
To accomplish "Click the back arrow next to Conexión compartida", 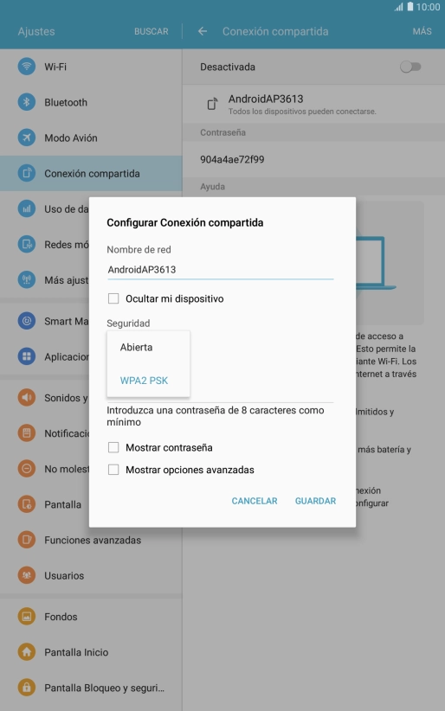I will (x=203, y=31).
